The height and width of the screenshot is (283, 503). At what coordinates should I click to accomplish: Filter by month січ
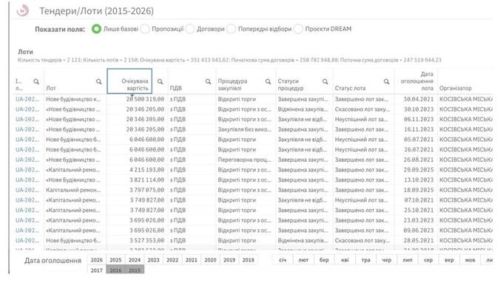click(283, 260)
